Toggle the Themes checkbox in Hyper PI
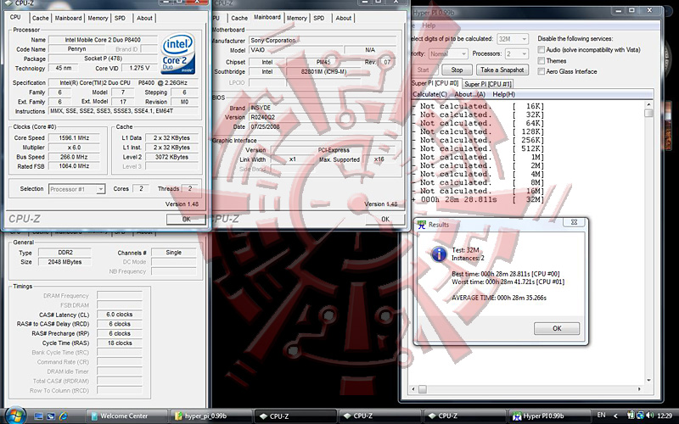This screenshot has width=679, height=424. coord(542,60)
